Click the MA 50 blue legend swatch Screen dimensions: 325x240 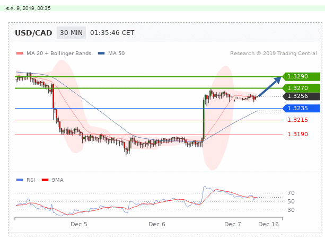(x=101, y=54)
